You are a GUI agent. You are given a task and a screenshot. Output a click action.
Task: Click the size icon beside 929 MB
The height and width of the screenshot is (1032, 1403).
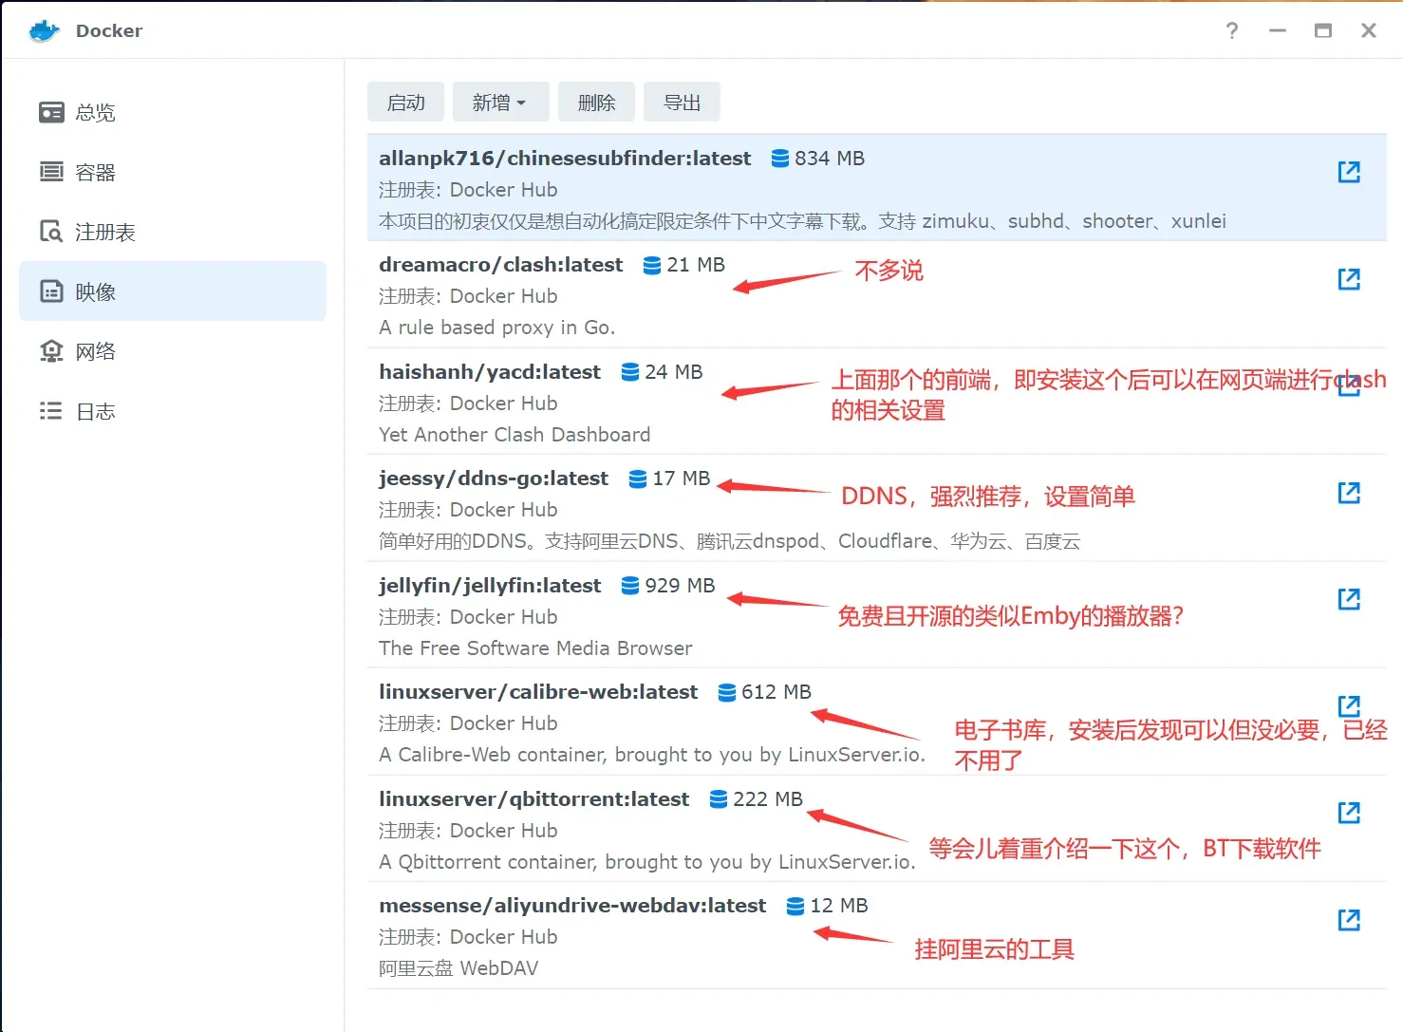point(630,586)
